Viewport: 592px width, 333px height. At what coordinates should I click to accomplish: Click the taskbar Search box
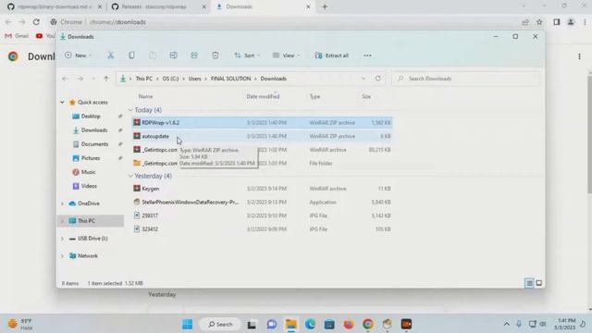(221, 324)
